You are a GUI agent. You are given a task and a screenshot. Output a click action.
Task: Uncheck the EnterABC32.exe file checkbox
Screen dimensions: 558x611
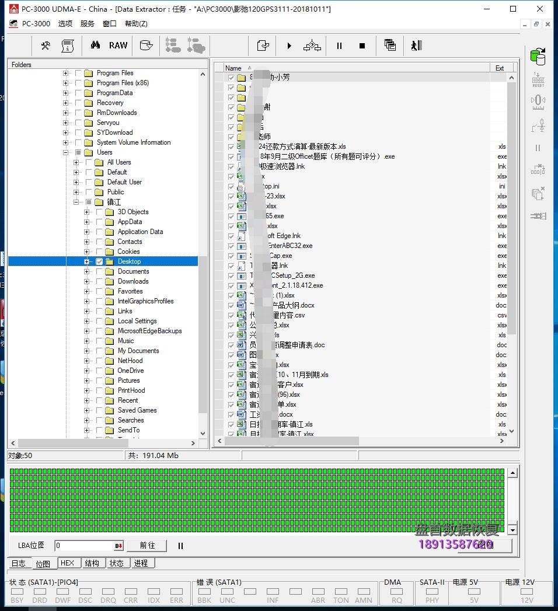pyautogui.click(x=231, y=246)
